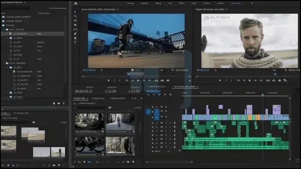Switch to the Color workspace tab

click(170, 3)
